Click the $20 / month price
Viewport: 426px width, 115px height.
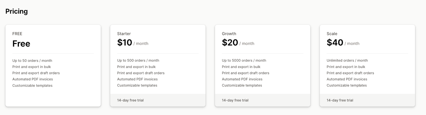(238, 43)
